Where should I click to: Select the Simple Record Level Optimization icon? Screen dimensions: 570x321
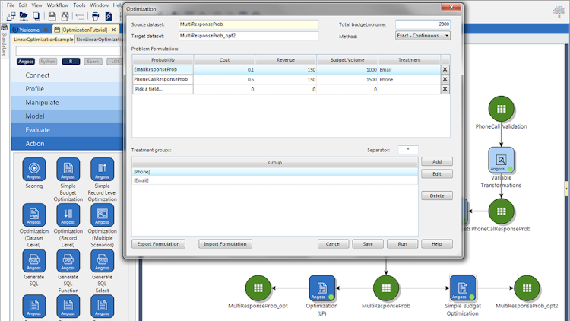102,169
